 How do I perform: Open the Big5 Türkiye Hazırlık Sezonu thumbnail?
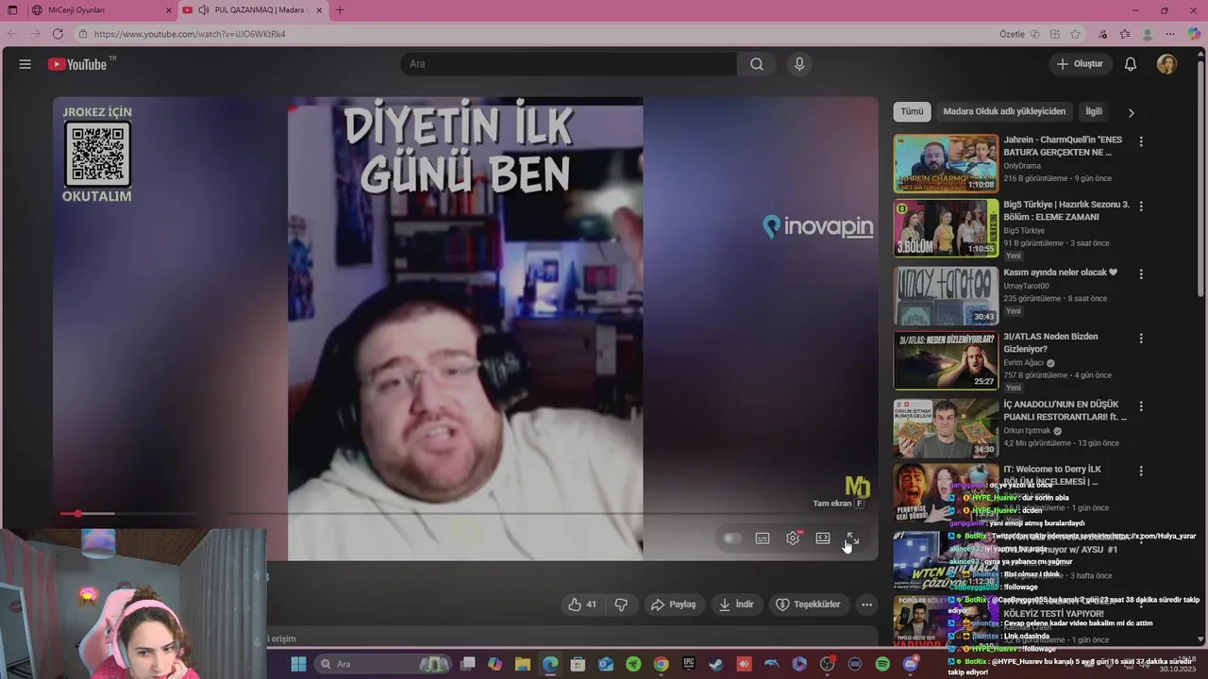(x=946, y=228)
